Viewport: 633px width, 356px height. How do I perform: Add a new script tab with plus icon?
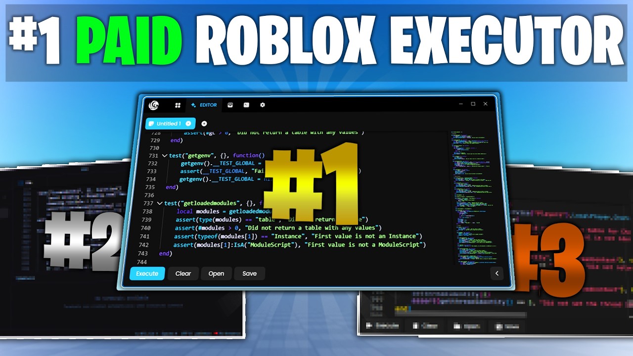(x=204, y=124)
